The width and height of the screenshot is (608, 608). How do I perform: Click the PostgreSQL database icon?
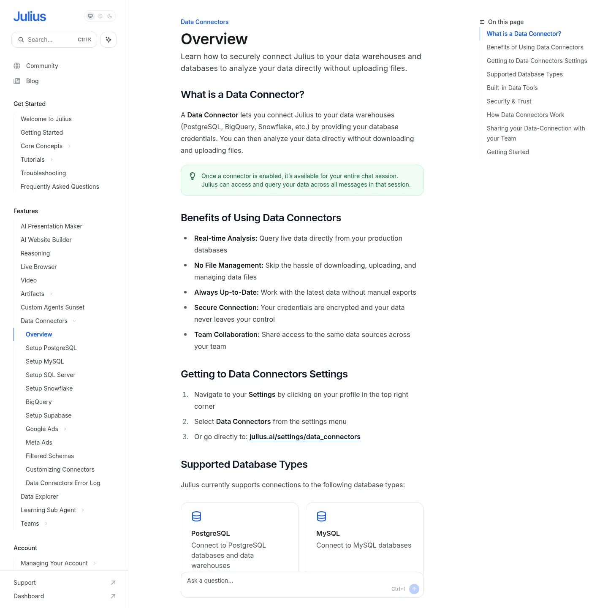(197, 516)
